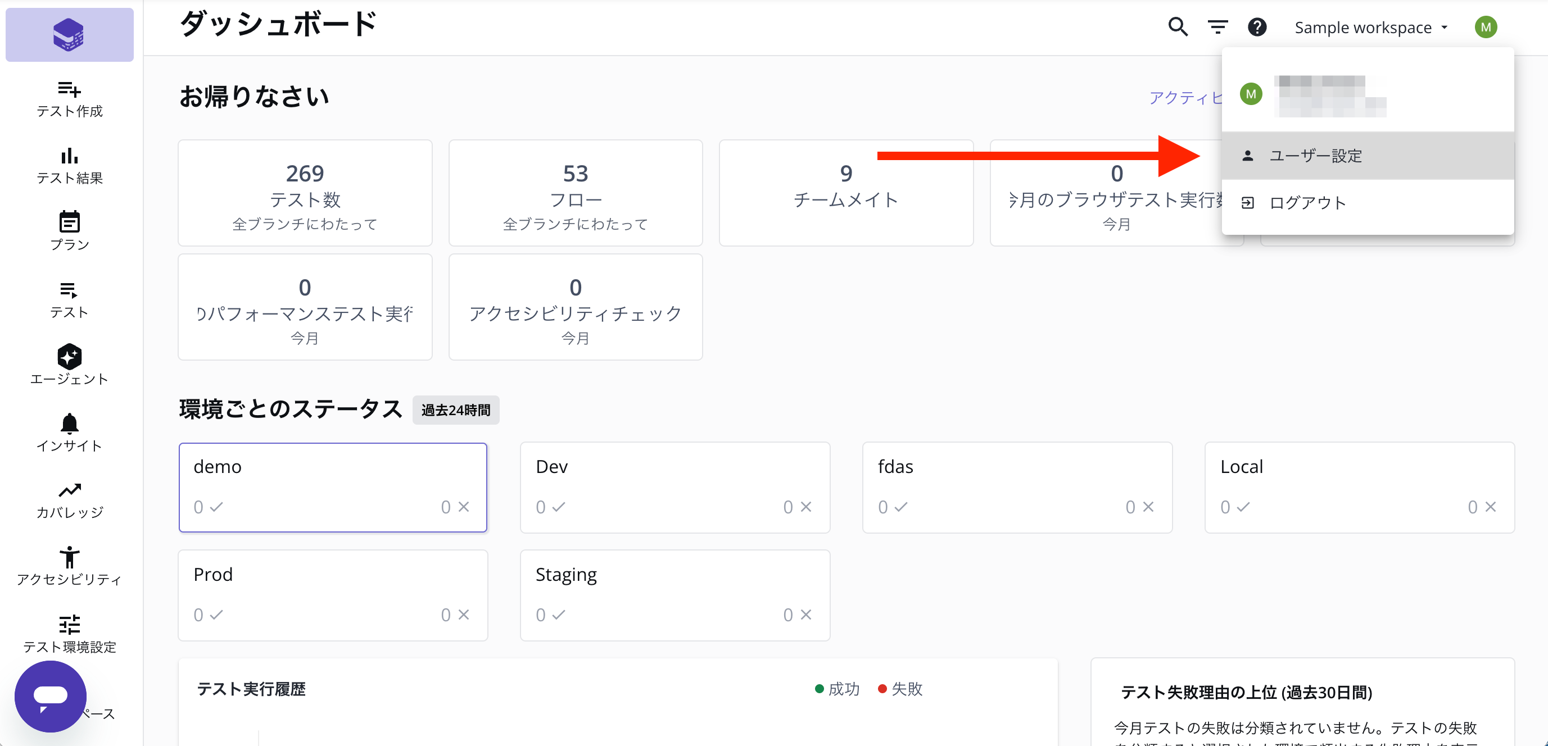Click the お帰りなさい heading
Image resolution: width=1548 pixels, height=746 pixels.
(254, 97)
